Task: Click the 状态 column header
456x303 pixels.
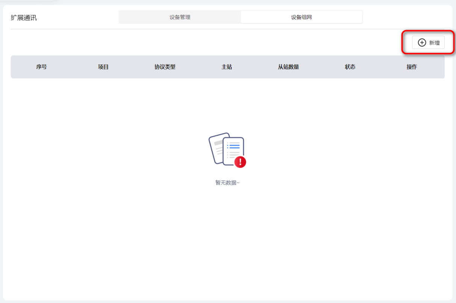Action: (350, 67)
